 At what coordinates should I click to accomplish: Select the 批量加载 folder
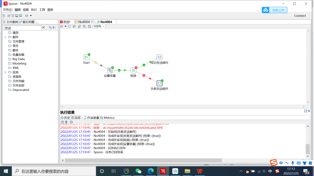(16, 55)
